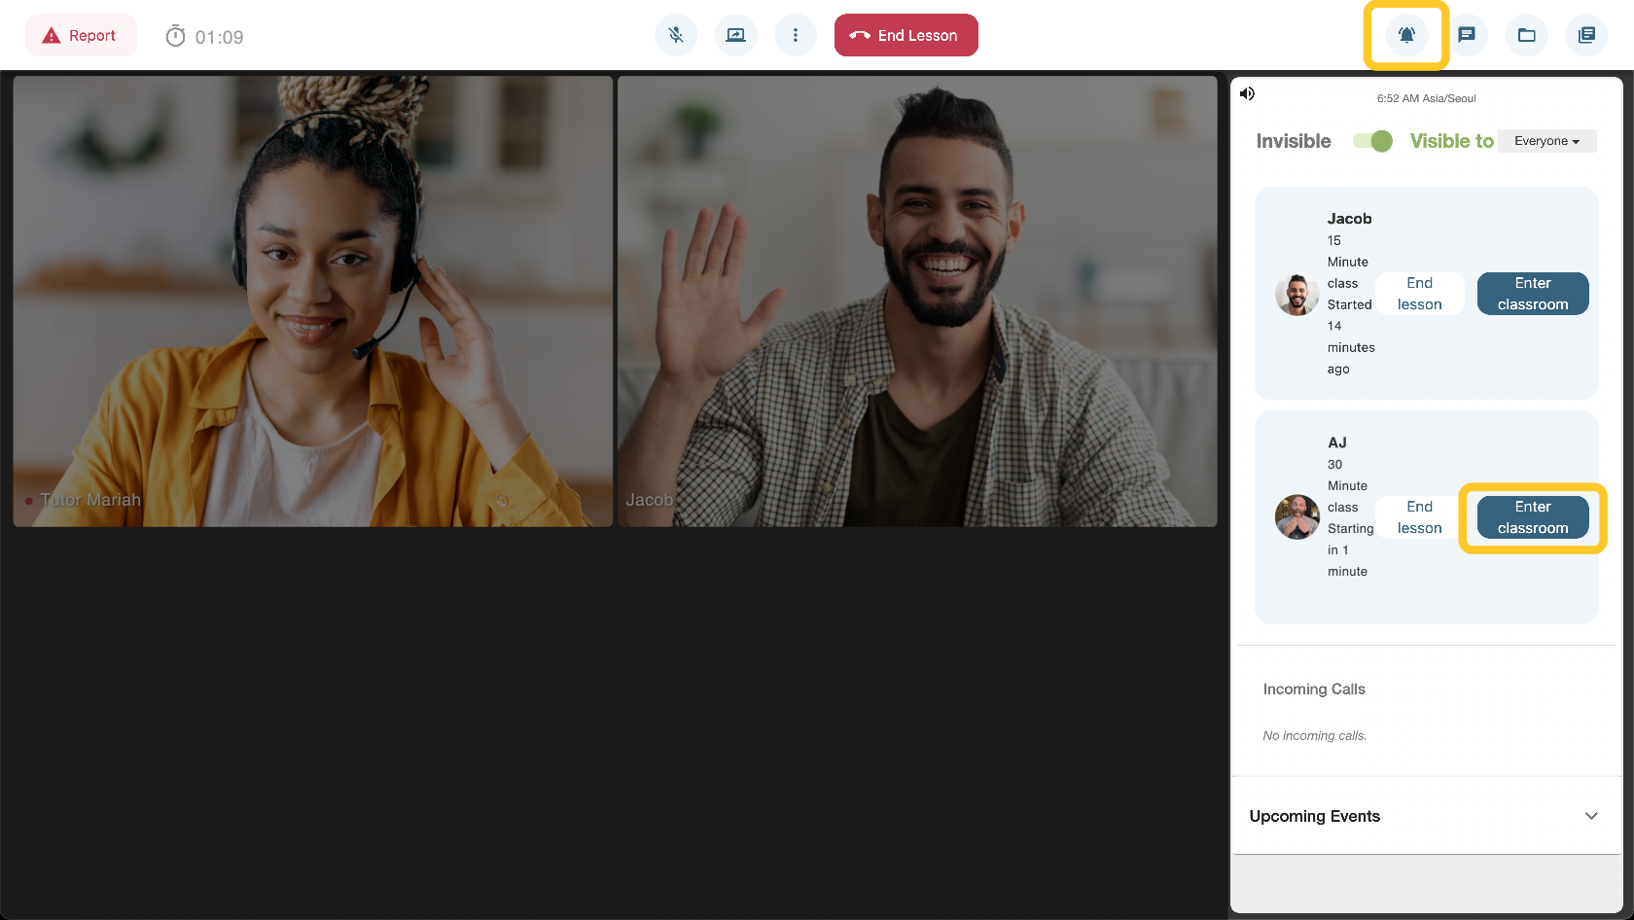Click the 'AJ' student name in the panel

[x=1337, y=442]
